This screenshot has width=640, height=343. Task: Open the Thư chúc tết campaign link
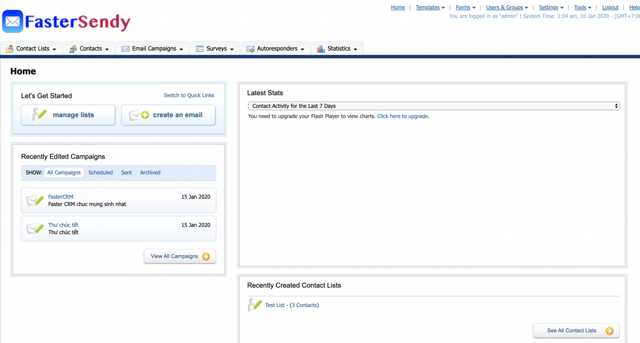coord(63,225)
